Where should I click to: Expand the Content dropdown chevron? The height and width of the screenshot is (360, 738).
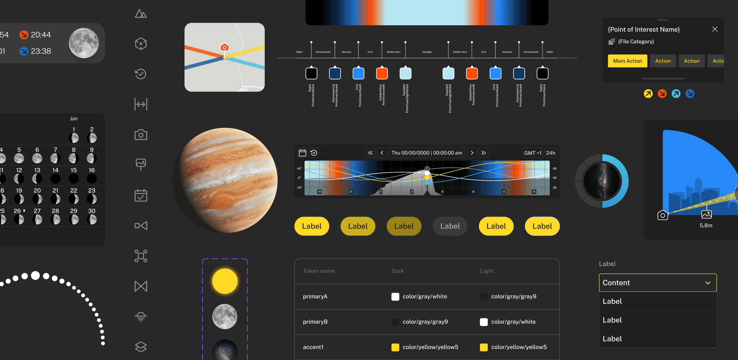708,283
